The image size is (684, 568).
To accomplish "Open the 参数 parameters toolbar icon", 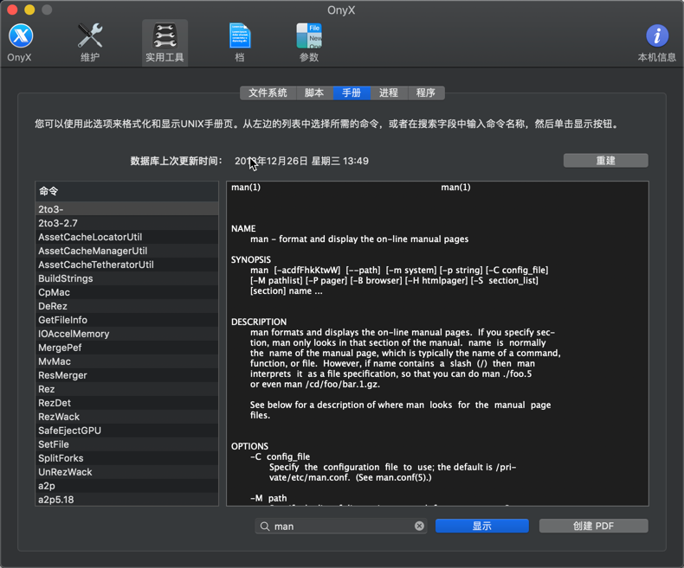I will (309, 42).
